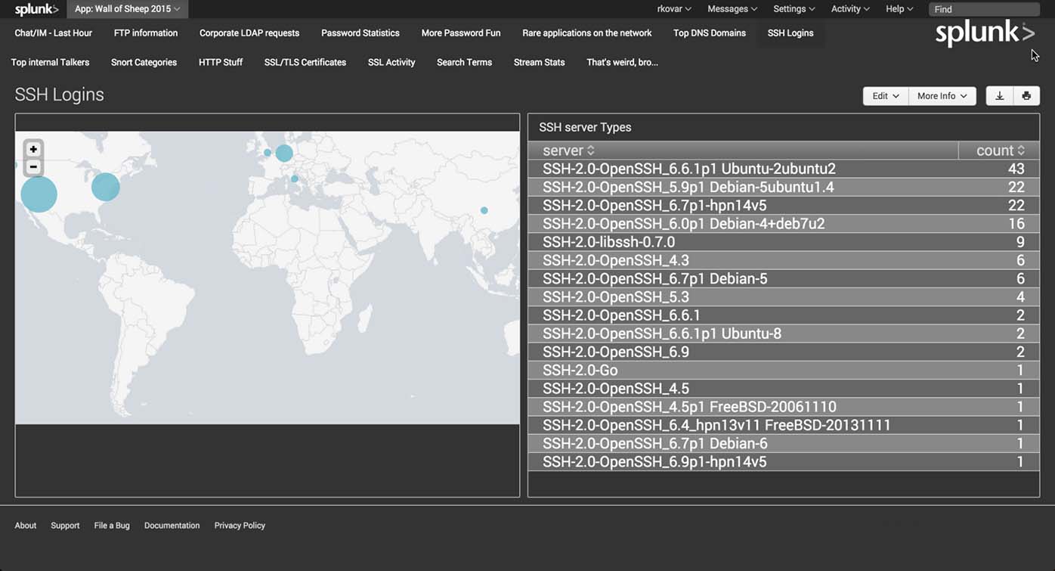Image resolution: width=1055 pixels, height=571 pixels.
Task: Select row SSH-2.0-OpenSSH_5.9p1 Debian-5ubuntu1.4
Action: (784, 187)
